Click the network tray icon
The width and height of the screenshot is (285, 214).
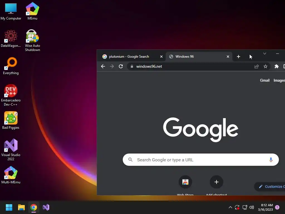tap(245, 207)
